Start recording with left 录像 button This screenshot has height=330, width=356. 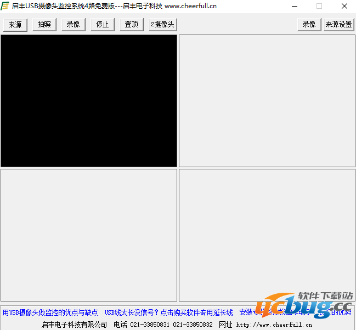[73, 24]
